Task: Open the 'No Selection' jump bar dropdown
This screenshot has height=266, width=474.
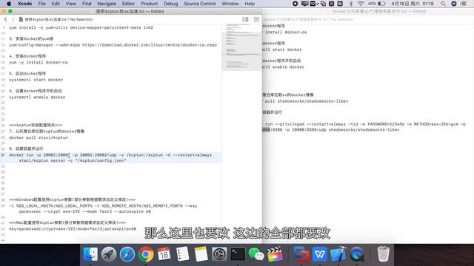Action: pos(81,19)
